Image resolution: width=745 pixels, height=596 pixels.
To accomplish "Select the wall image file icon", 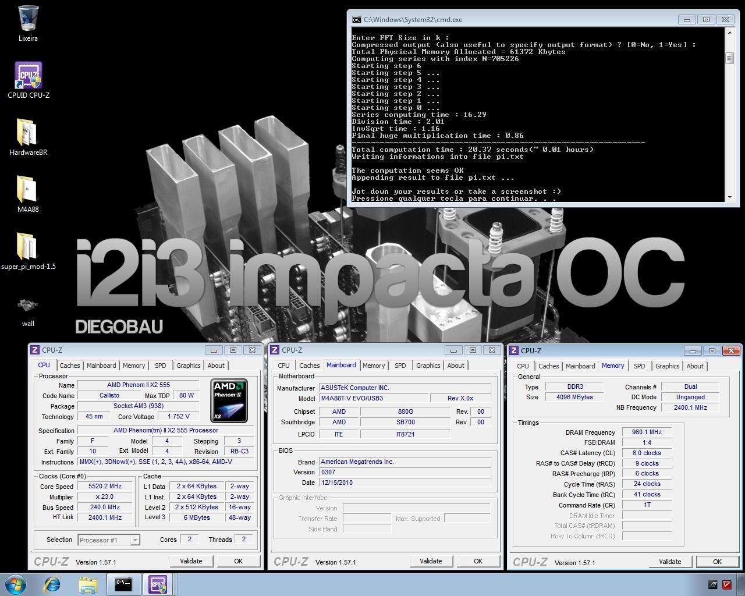I will (28, 310).
